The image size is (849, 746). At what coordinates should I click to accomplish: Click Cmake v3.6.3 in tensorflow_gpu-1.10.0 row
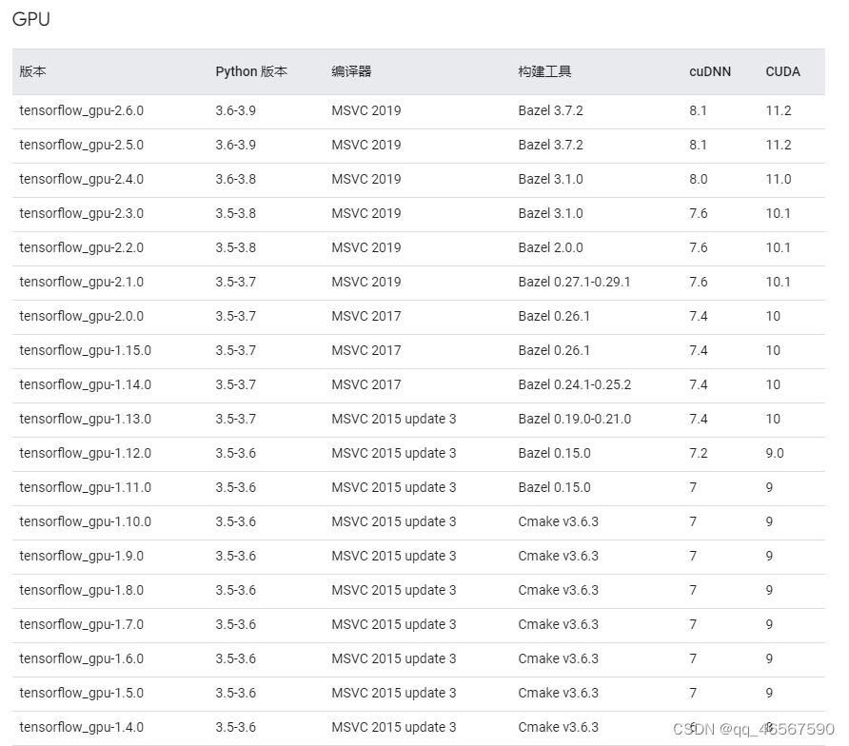(x=559, y=521)
